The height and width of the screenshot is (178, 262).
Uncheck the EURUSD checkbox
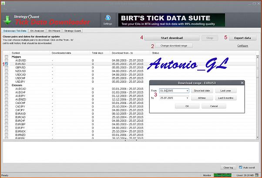[7, 64]
